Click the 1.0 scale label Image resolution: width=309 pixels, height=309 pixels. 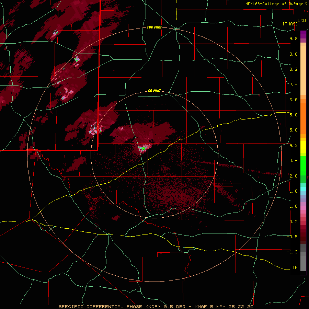point(294,206)
